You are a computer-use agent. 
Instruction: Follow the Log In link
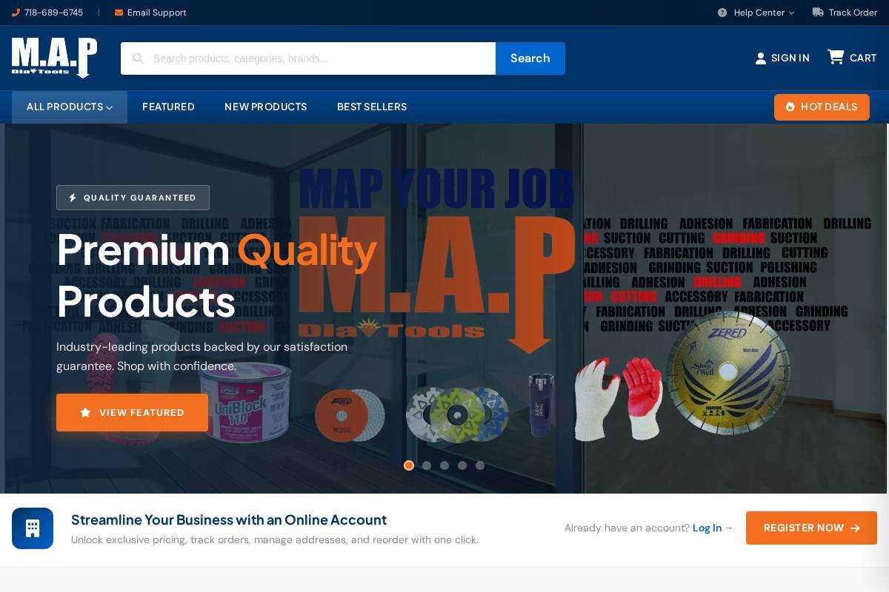click(707, 528)
